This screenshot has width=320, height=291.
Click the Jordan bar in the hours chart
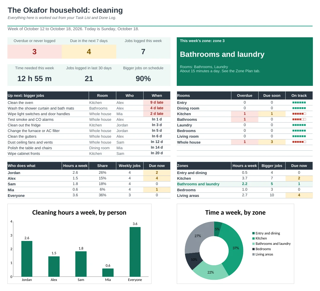(27, 259)
